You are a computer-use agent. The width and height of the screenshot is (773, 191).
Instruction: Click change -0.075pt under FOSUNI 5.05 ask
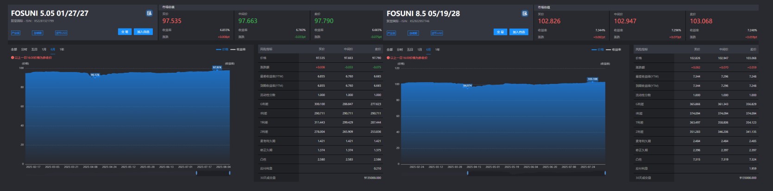[376, 37]
